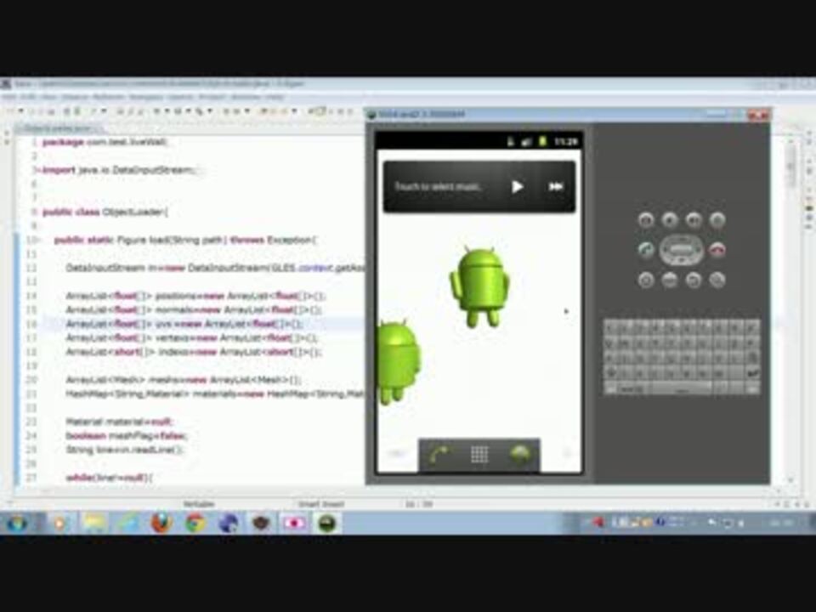
Task: Open the New toolbar dropdown arrow
Action: pyautogui.click(x=20, y=110)
